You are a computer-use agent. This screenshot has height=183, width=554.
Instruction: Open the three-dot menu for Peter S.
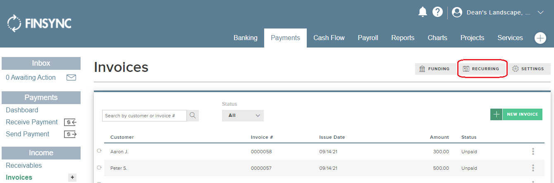pos(533,168)
